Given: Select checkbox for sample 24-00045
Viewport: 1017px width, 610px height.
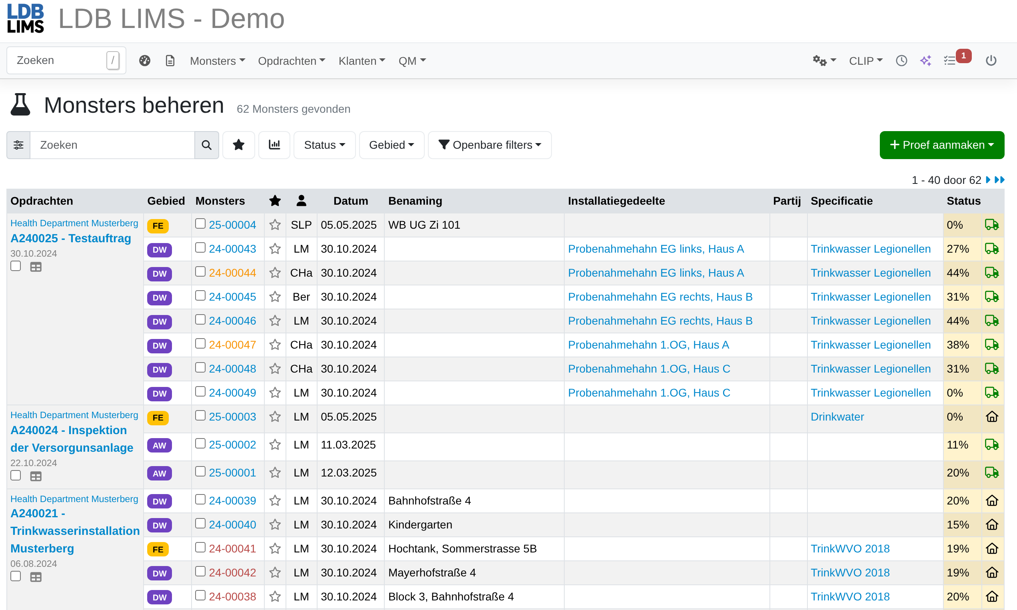Looking at the screenshot, I should tap(200, 295).
